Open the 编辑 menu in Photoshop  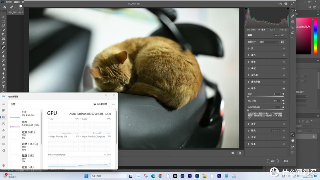click(x=17, y=2)
